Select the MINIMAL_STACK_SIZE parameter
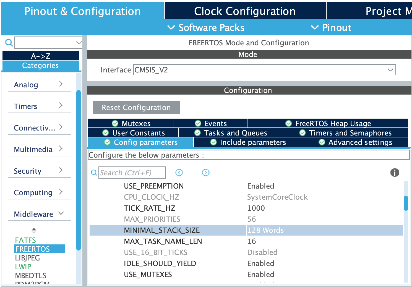This screenshot has width=412, height=287. pos(162,230)
